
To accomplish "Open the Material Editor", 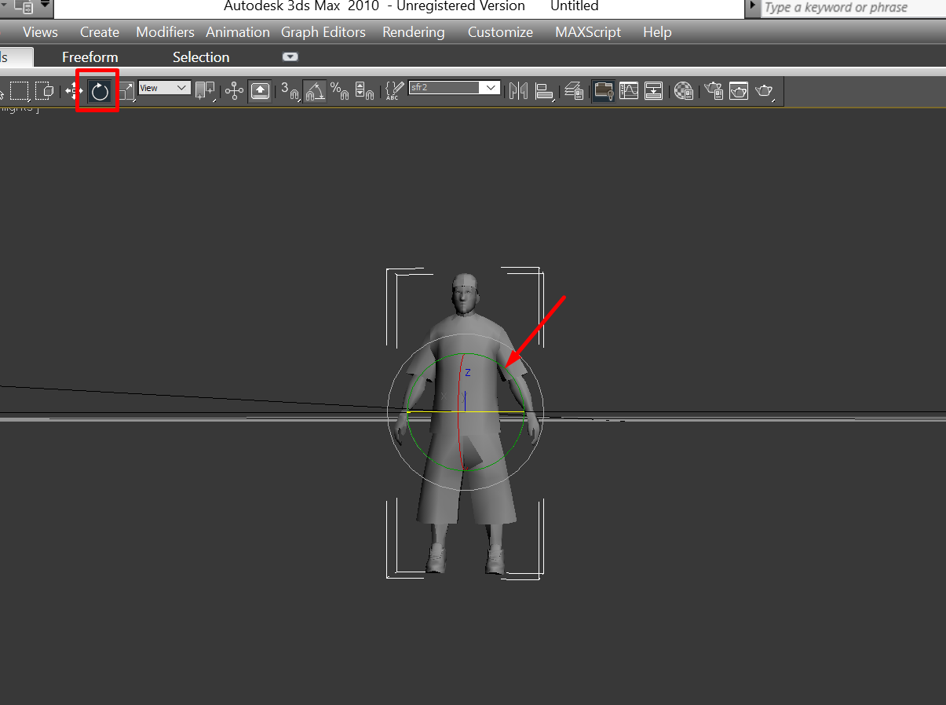I will 684,91.
